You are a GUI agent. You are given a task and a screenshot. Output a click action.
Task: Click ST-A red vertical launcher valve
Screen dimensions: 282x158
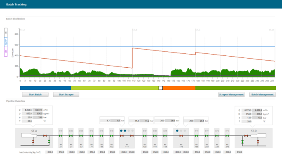(33, 141)
